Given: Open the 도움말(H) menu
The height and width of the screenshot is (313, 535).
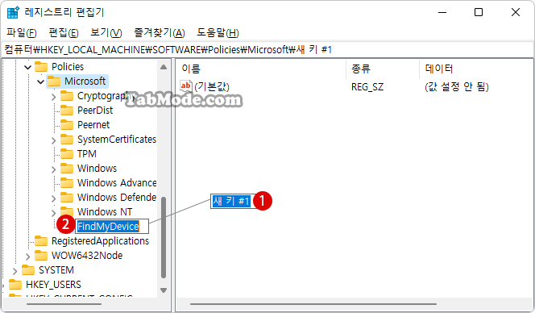Looking at the screenshot, I should click(218, 33).
